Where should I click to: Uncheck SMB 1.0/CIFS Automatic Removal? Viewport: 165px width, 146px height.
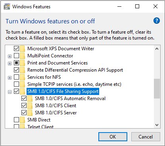24,99
